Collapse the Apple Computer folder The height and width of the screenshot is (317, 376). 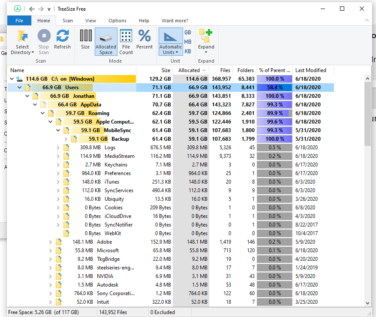(x=50, y=122)
